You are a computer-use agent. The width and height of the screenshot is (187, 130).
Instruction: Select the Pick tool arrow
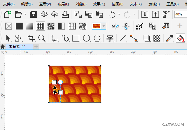8,38
